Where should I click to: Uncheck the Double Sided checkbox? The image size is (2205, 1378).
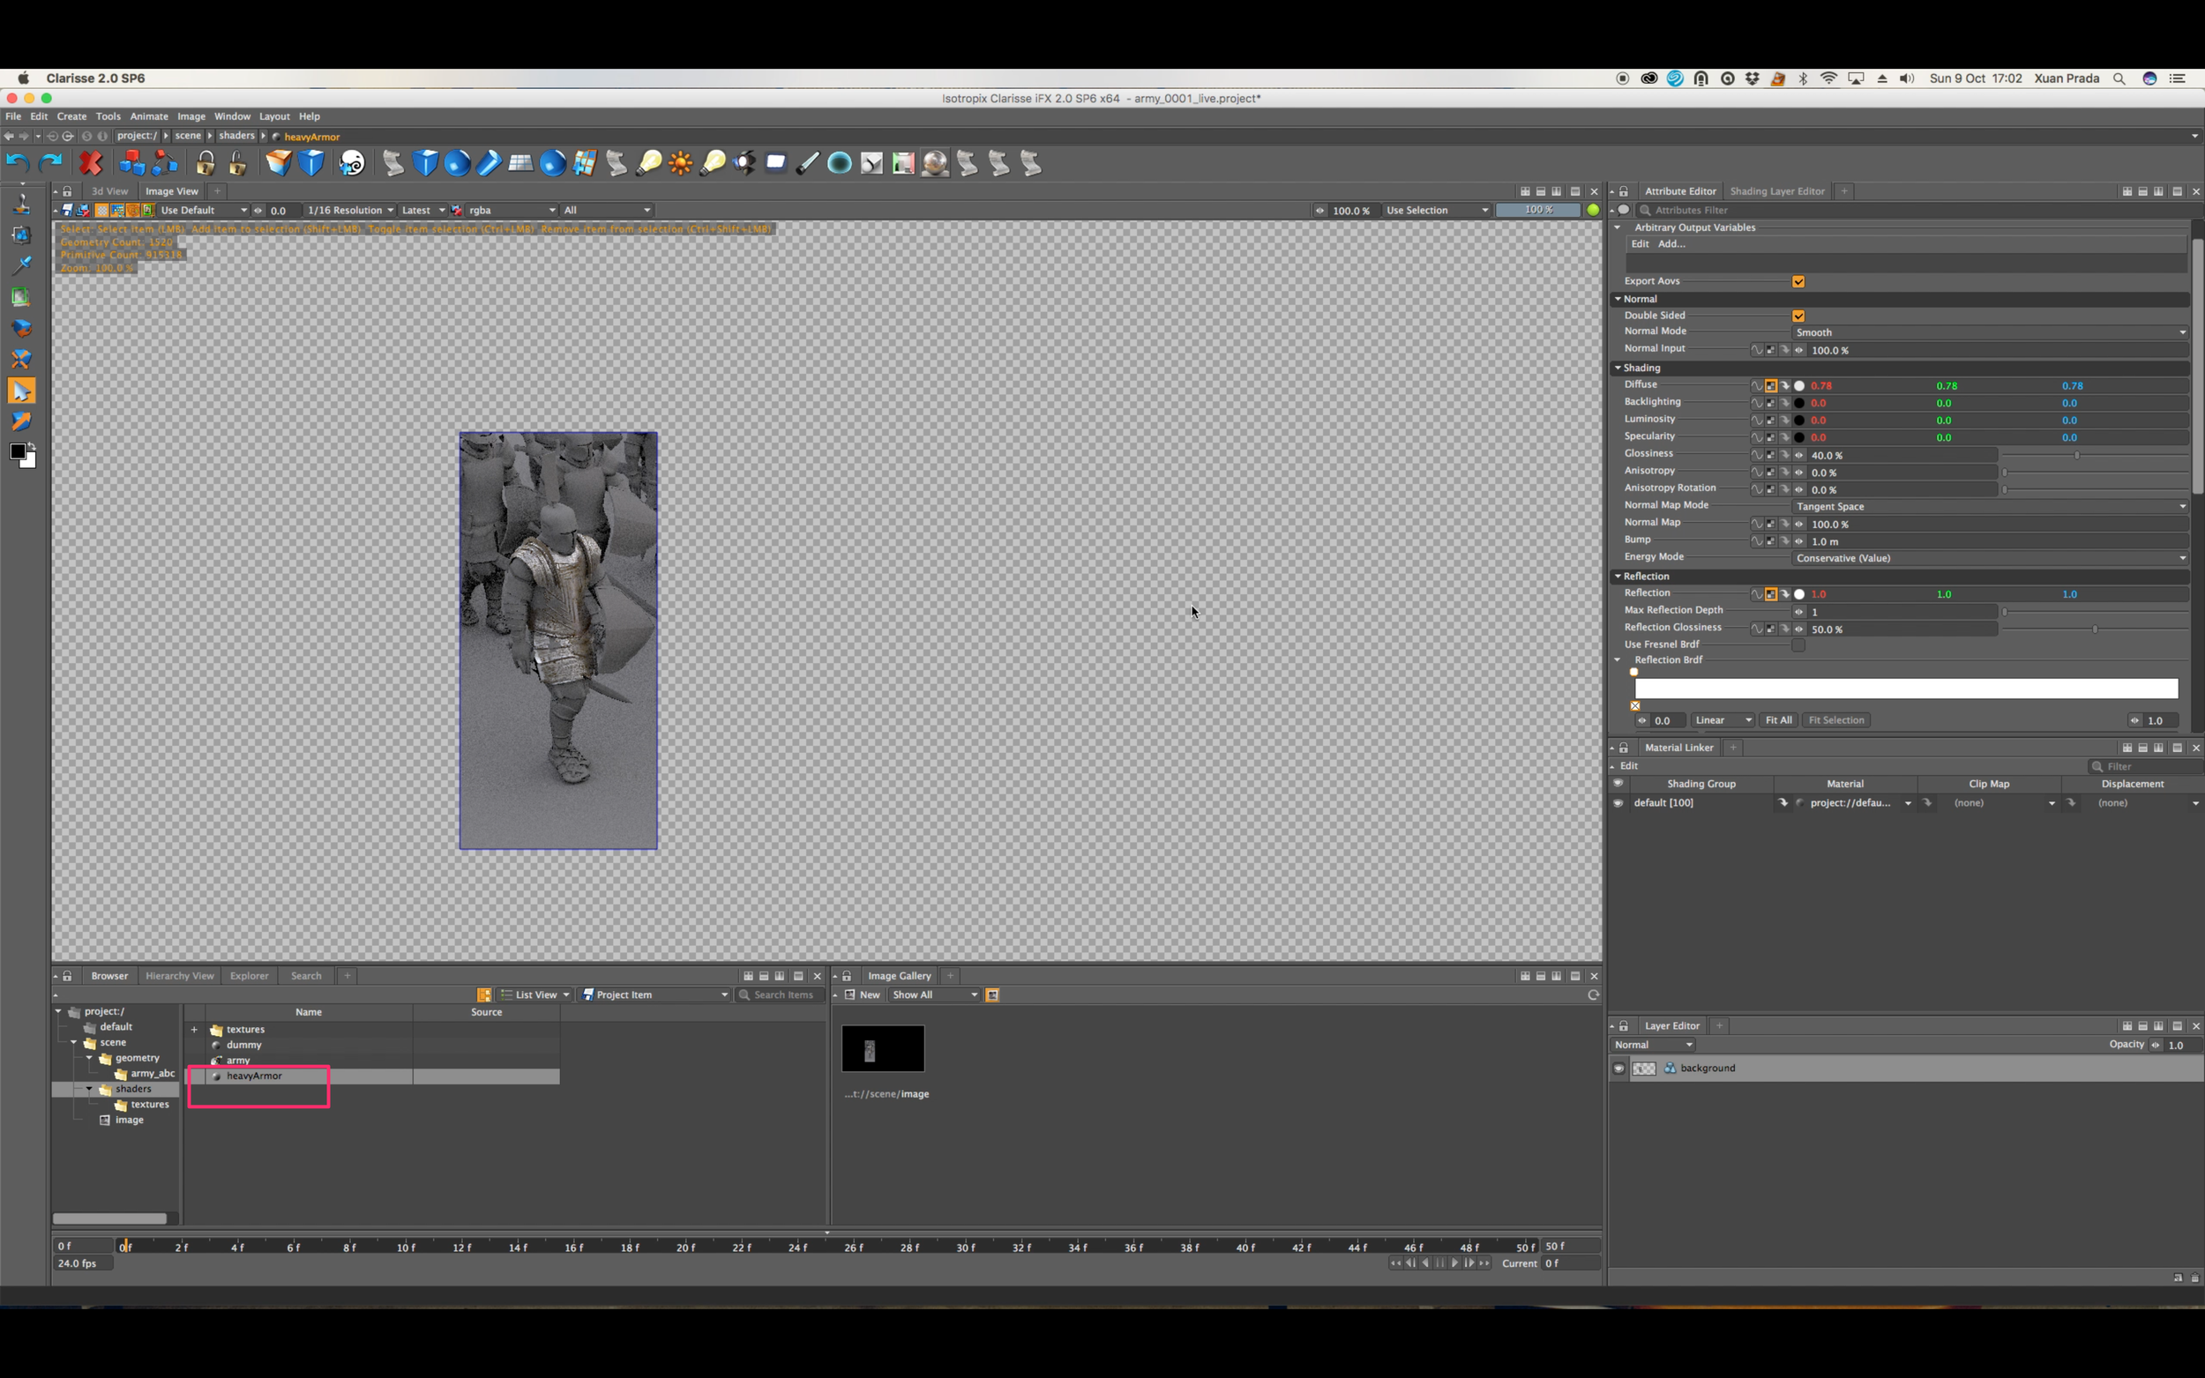(x=1798, y=317)
